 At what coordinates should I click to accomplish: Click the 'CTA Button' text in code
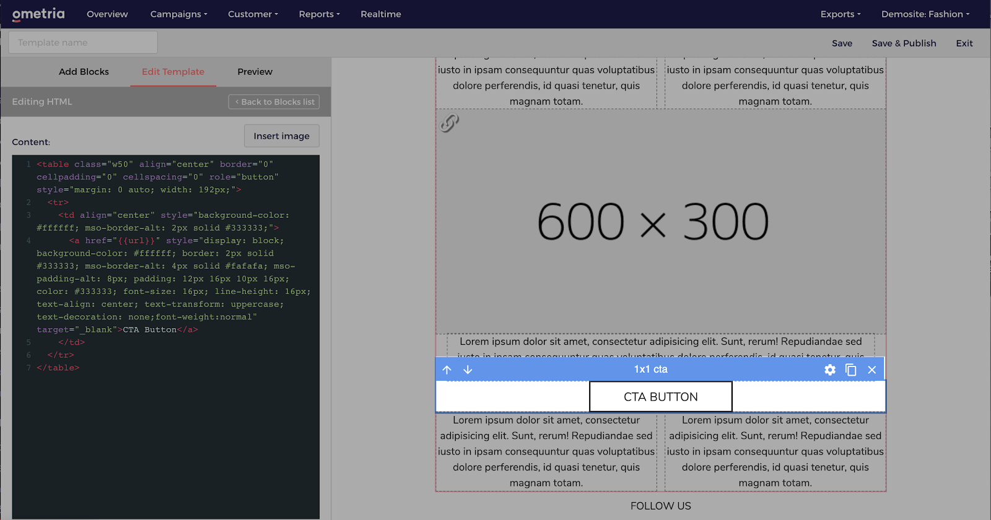click(150, 330)
